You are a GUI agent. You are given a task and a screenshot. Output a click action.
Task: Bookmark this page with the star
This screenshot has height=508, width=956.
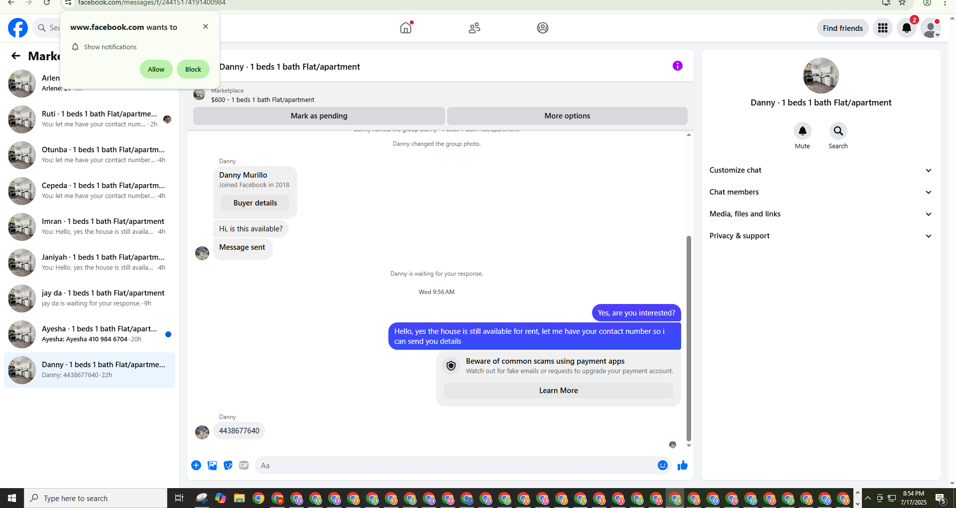pyautogui.click(x=902, y=2)
